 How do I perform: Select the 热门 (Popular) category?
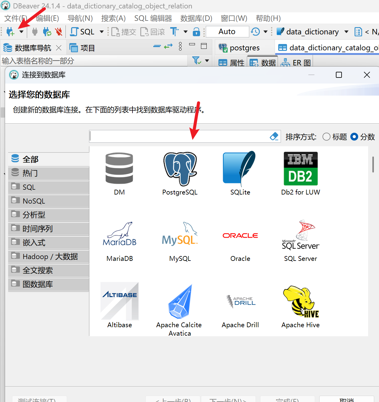49,173
